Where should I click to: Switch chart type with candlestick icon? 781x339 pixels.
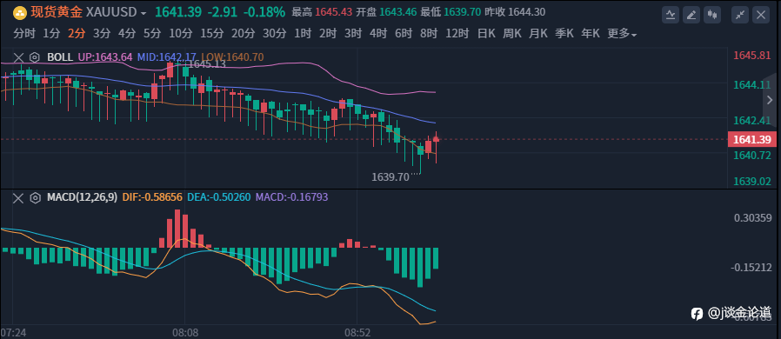(712, 15)
